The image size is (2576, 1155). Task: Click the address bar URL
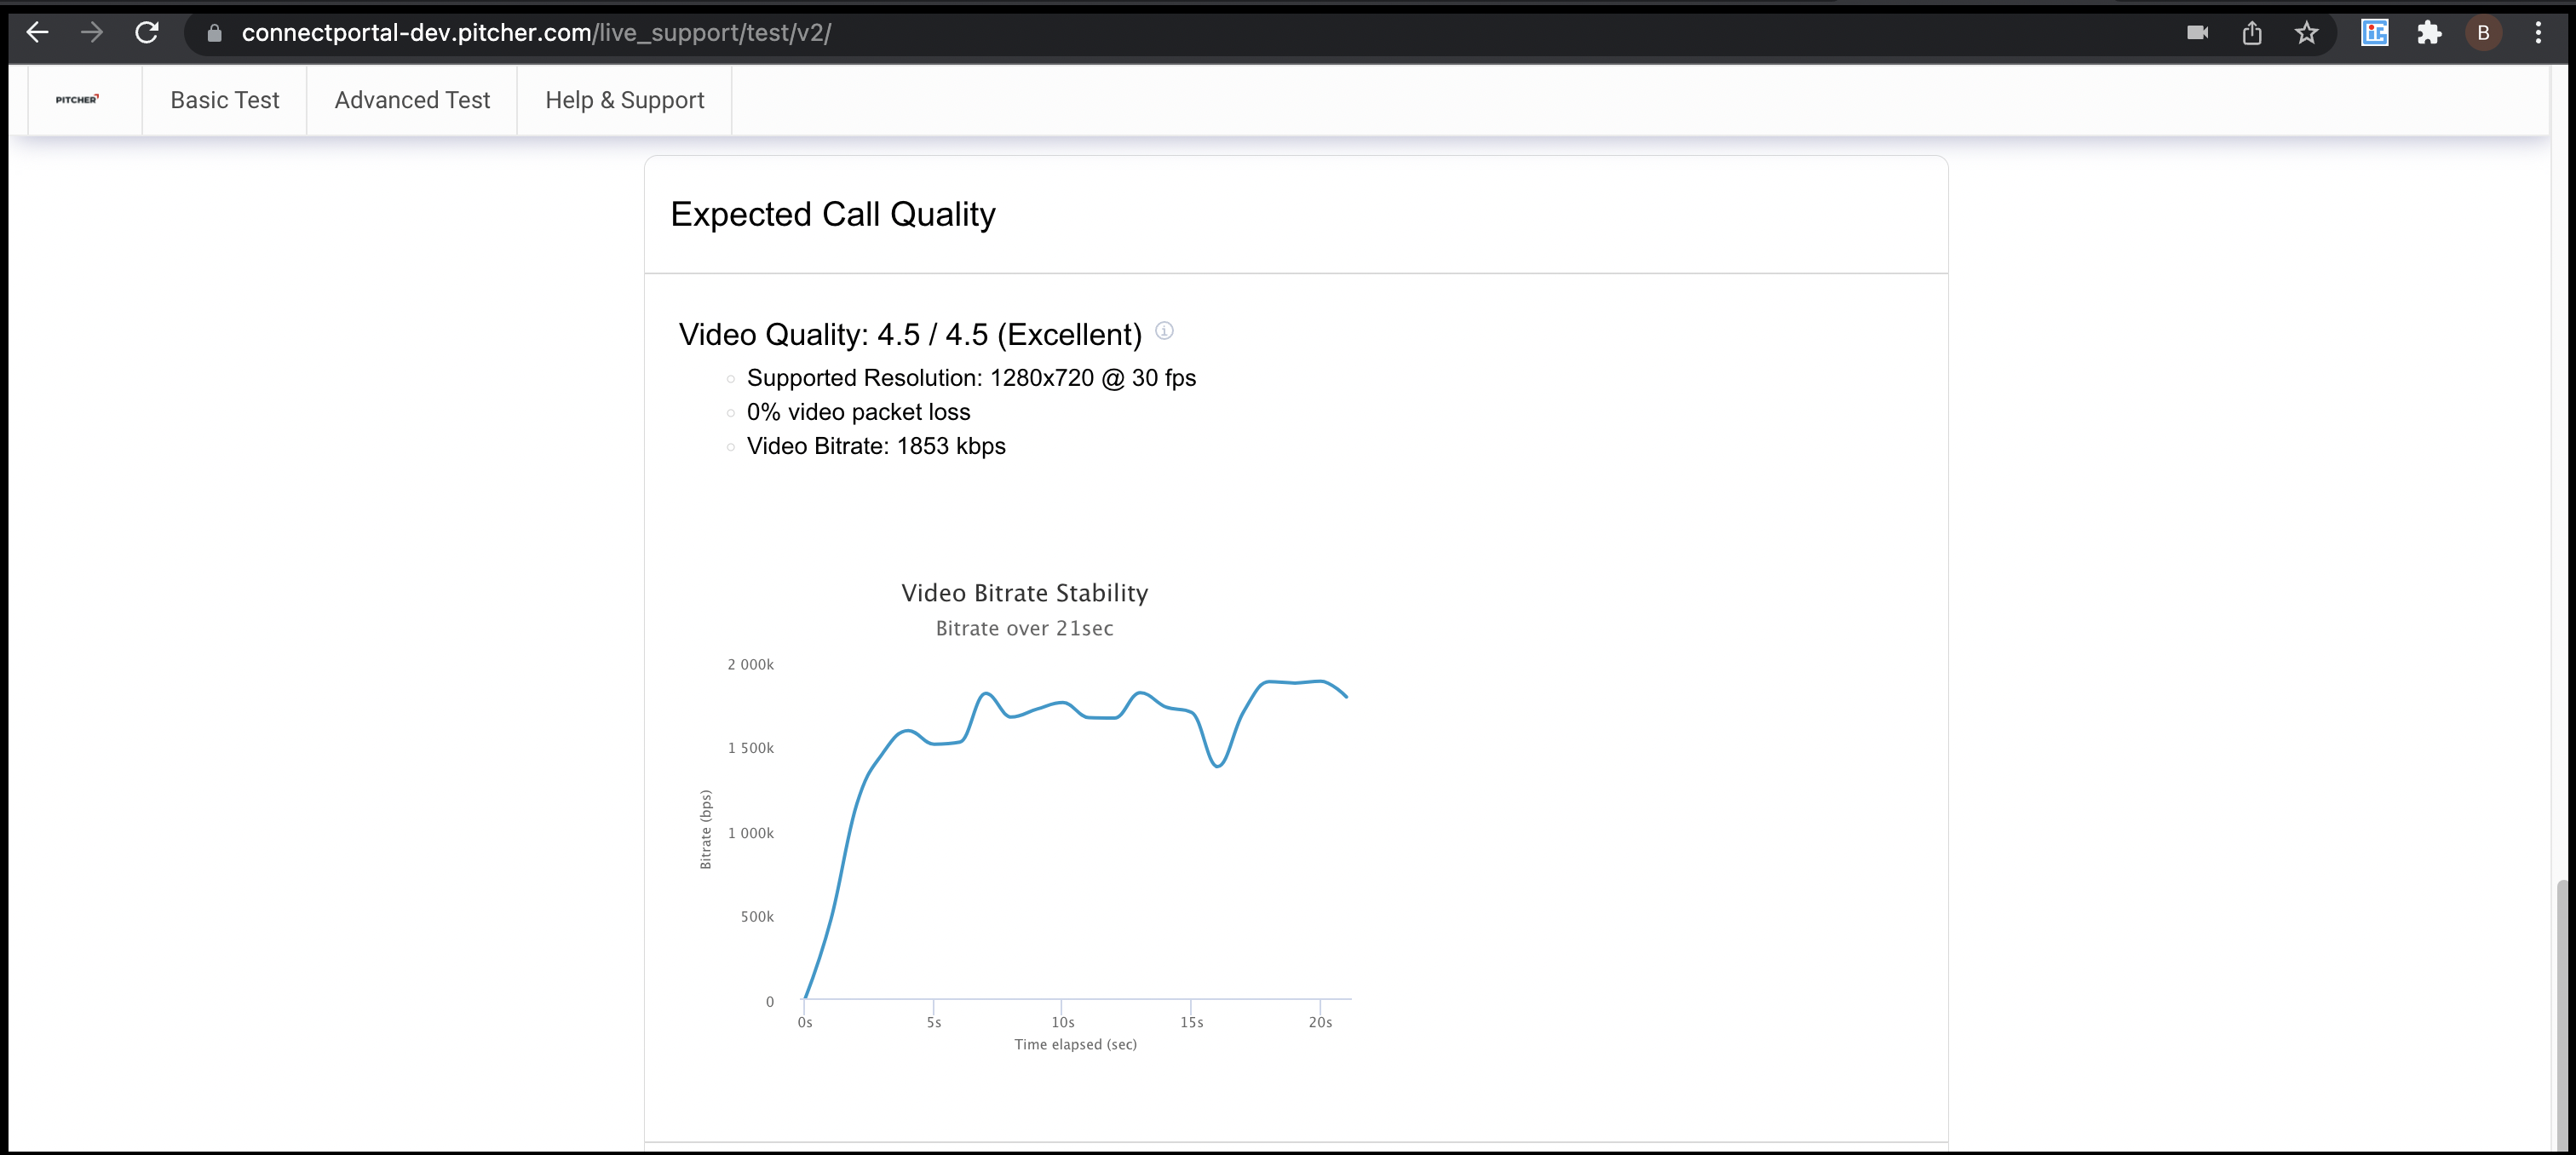536,33
